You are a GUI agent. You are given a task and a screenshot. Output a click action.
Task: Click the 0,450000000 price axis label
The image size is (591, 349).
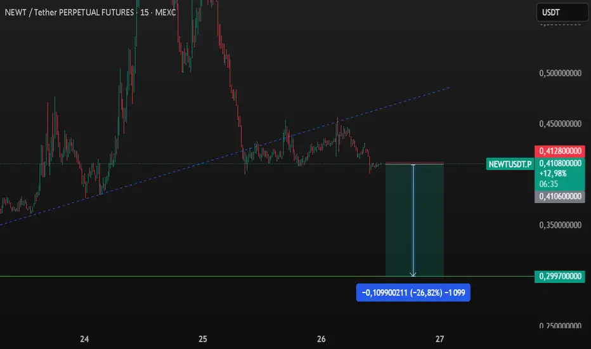560,124
